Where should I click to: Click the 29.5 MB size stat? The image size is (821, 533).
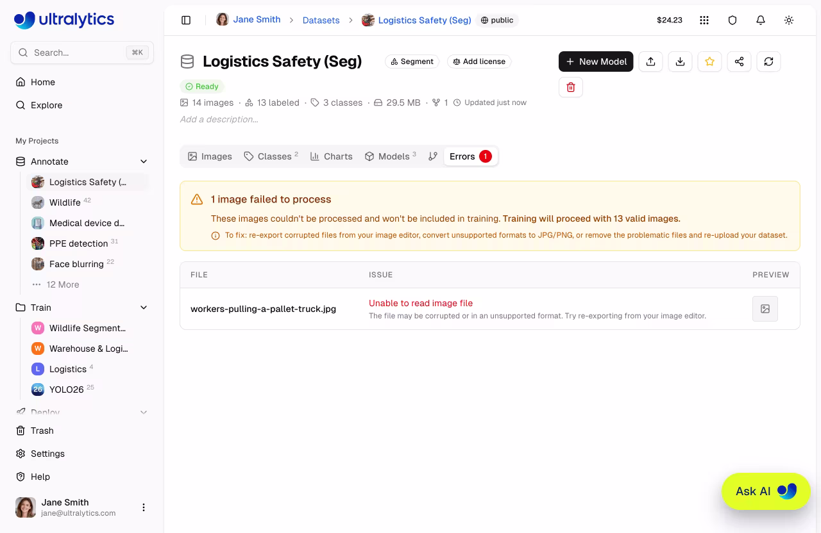397,102
